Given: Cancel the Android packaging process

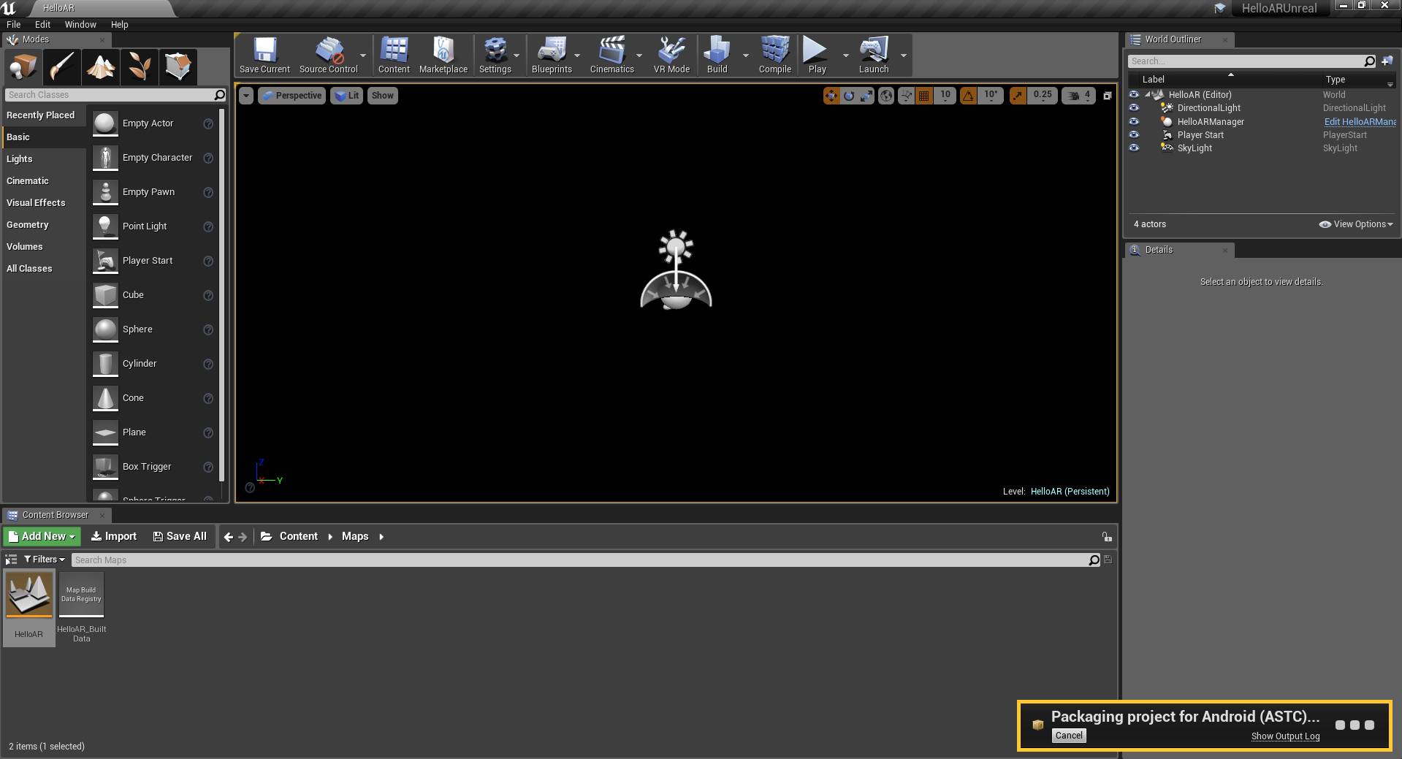Looking at the screenshot, I should coord(1068,736).
